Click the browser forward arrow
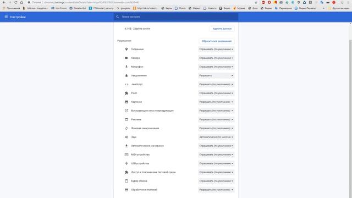This screenshot has height=198, width=352. 10,2
